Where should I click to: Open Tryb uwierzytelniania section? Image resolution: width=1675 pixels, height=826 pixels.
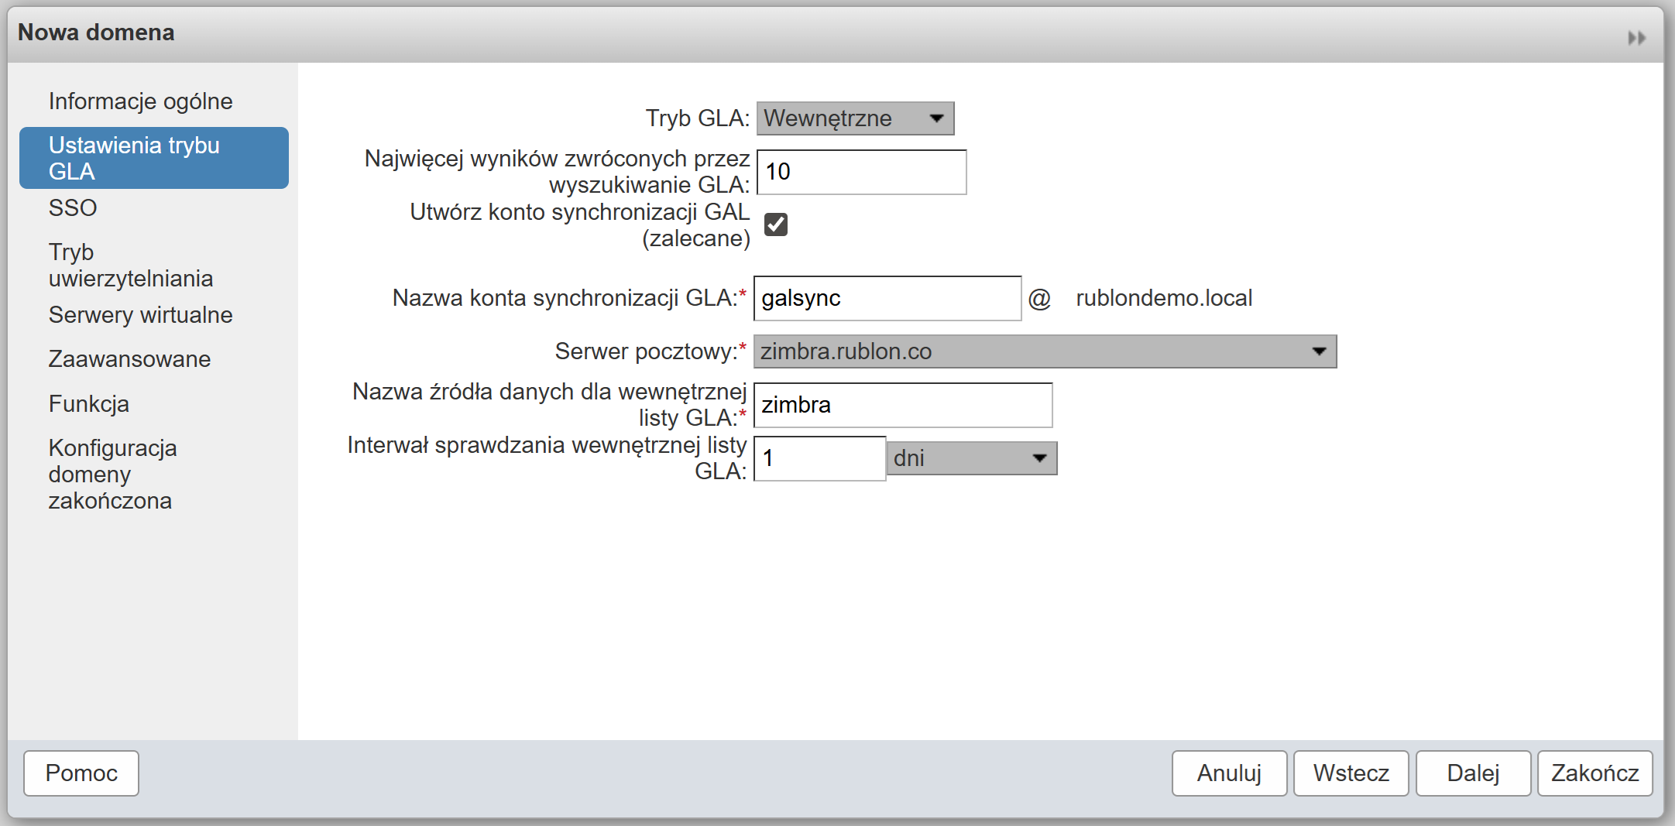(x=130, y=265)
